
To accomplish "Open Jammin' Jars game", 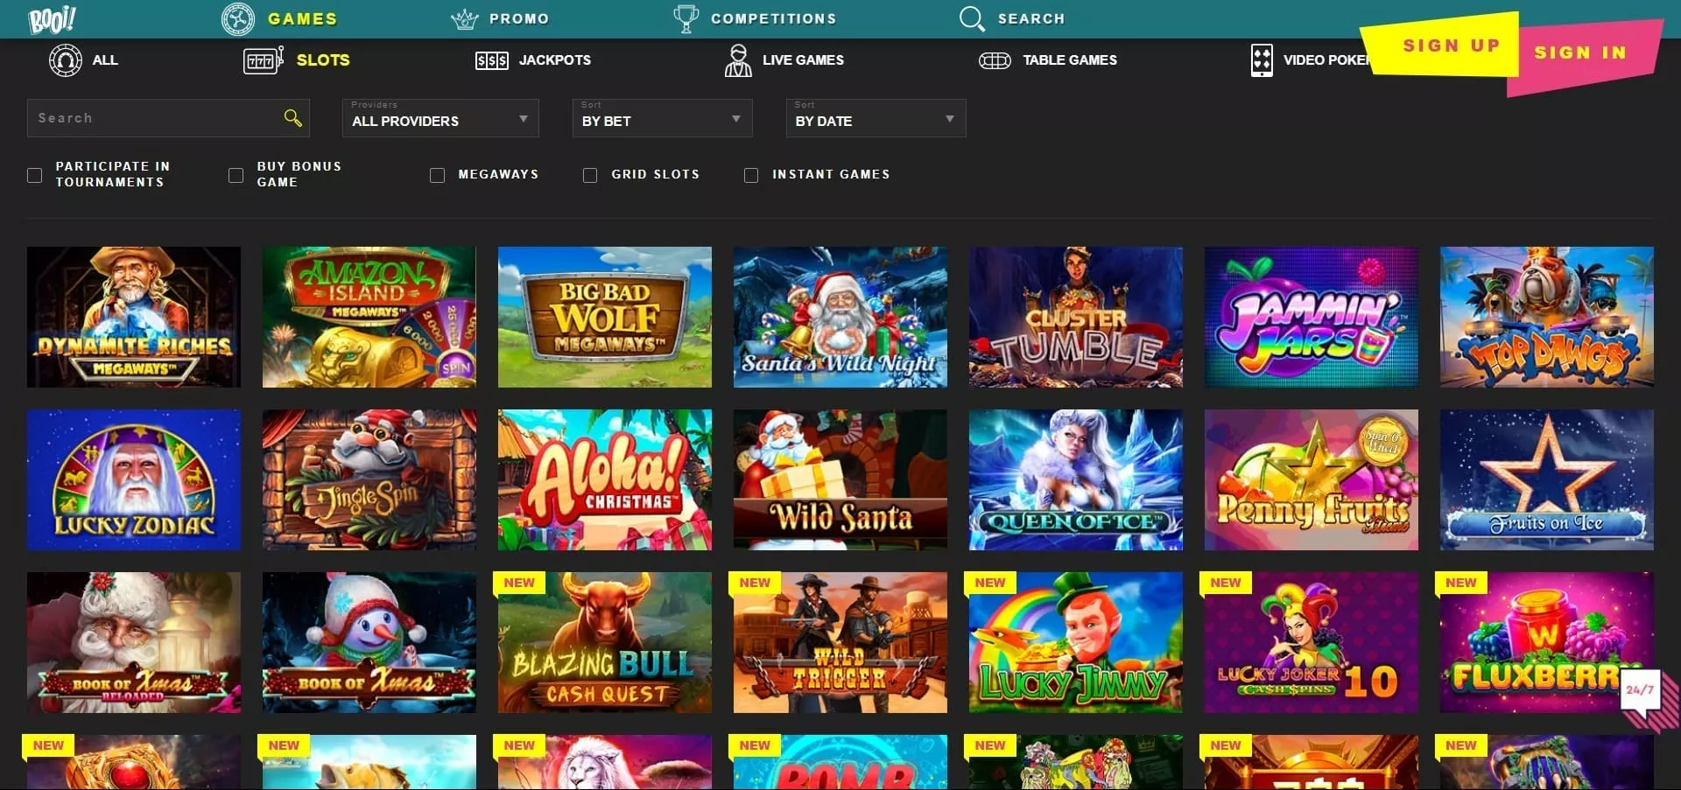I will point(1312,317).
